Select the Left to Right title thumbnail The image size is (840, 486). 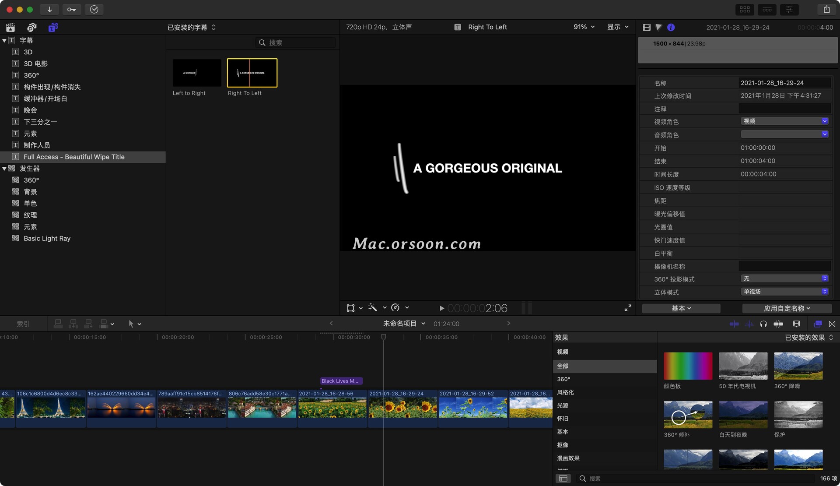(197, 73)
